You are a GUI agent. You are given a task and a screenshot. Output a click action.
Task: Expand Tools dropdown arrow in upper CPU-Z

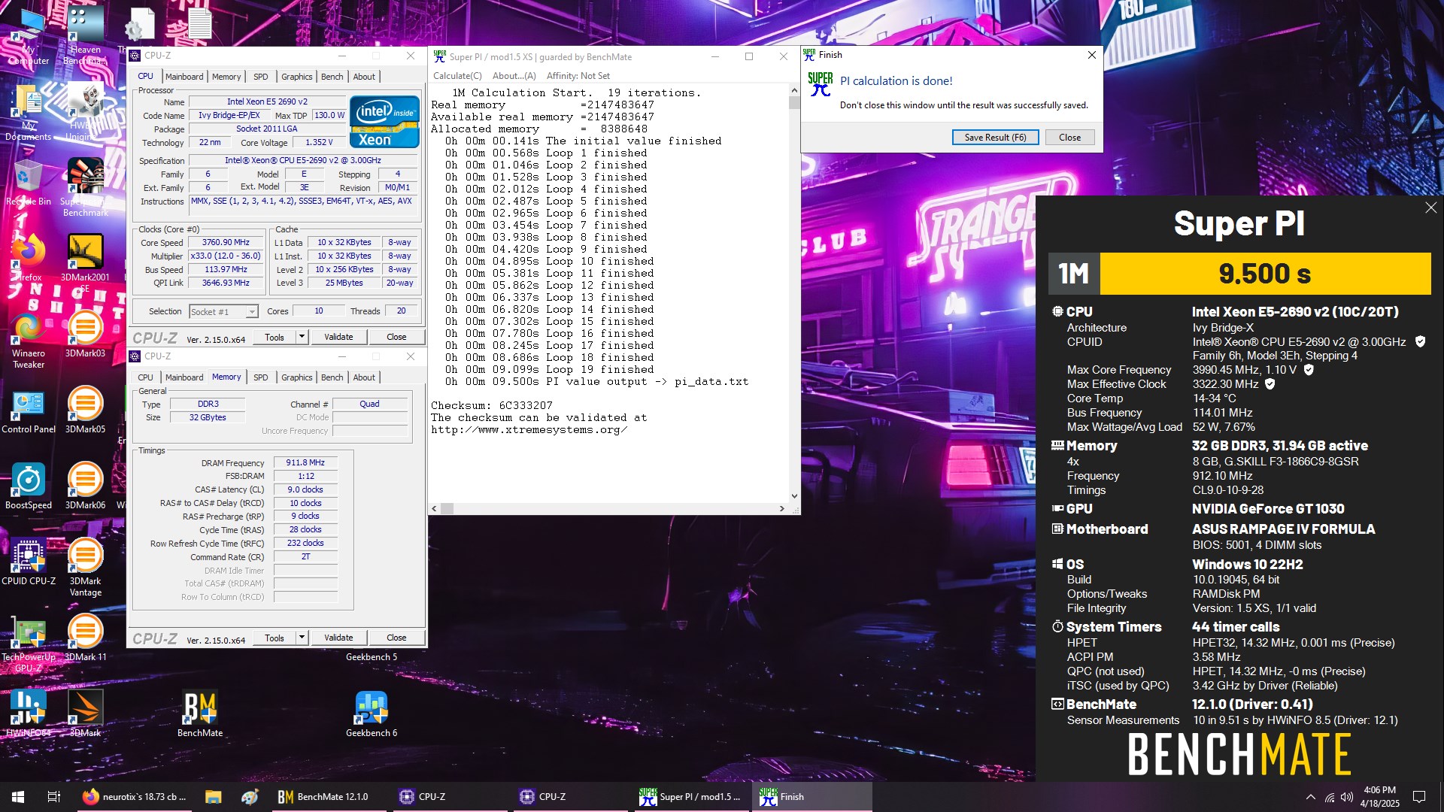(302, 337)
